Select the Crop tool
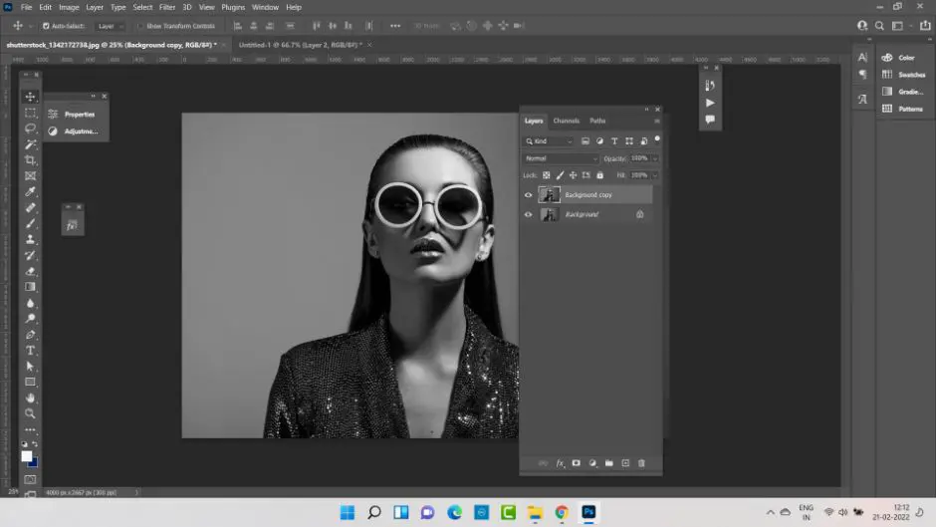The width and height of the screenshot is (936, 527). pyautogui.click(x=31, y=160)
